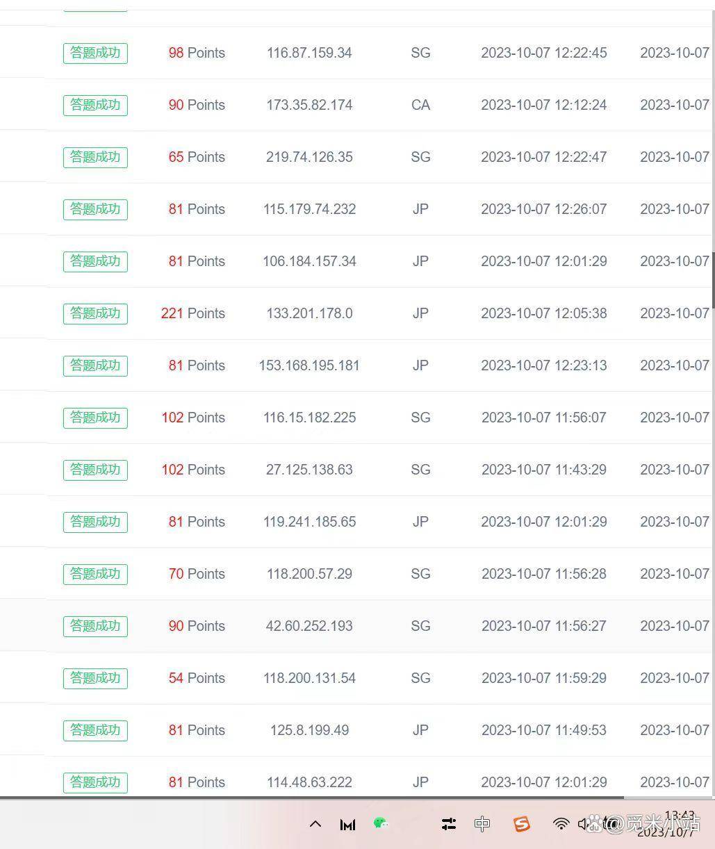This screenshot has height=849, width=715.
Task: Click the Sogou input method tray icon
Action: (x=521, y=824)
